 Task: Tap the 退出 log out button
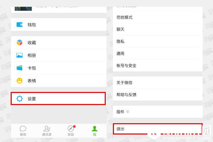tap(158, 129)
